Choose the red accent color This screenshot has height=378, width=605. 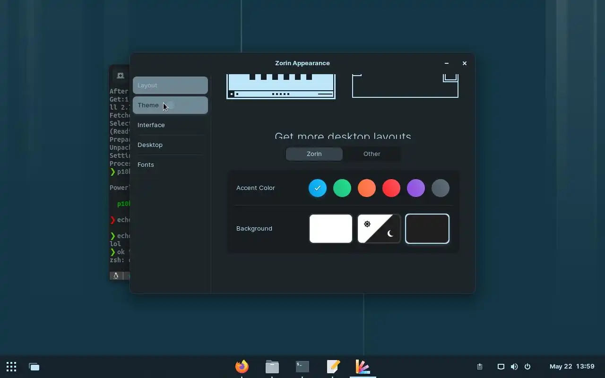(391, 188)
